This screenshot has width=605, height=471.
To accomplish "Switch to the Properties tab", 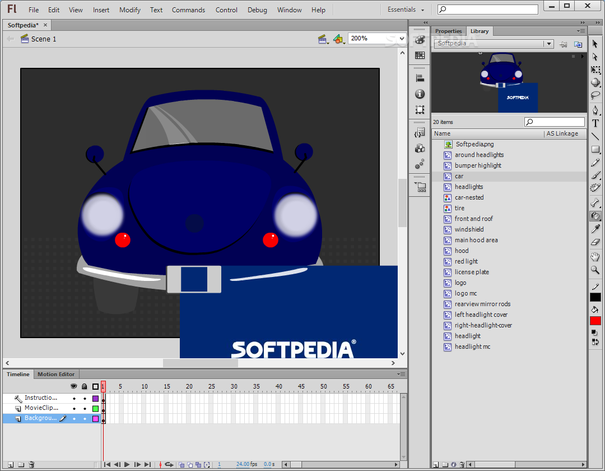I will pos(448,31).
